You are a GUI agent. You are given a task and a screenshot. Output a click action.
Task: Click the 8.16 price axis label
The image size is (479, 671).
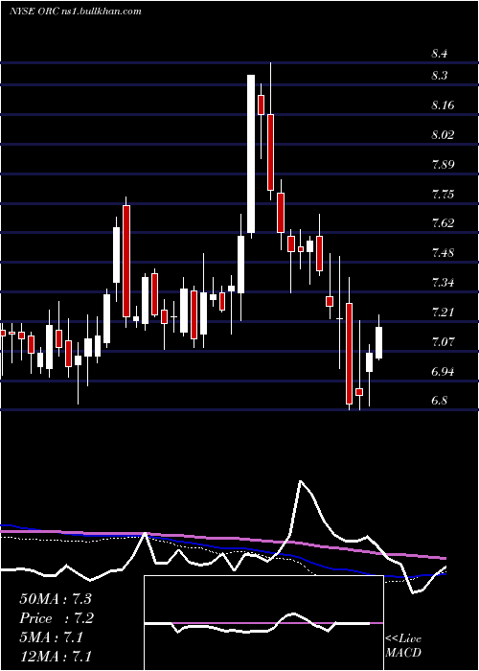click(442, 105)
